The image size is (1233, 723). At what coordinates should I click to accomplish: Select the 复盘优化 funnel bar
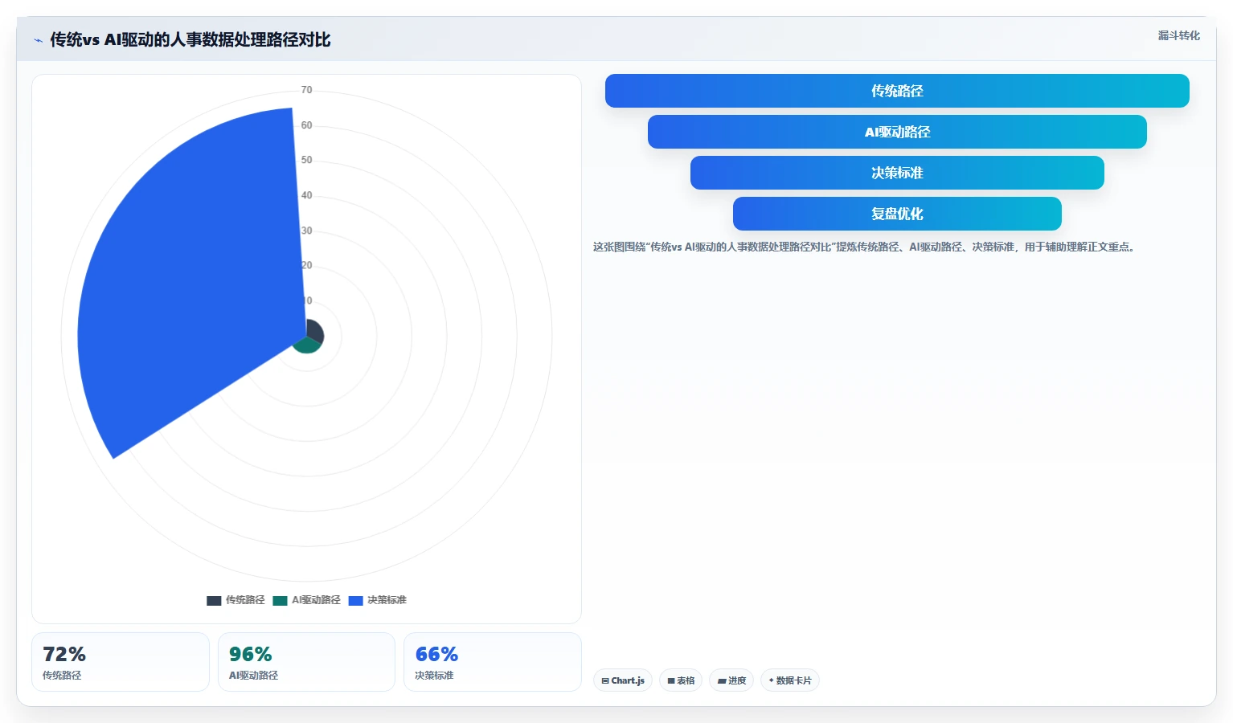[897, 214]
